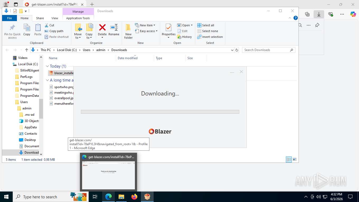Click History in Open group
359x202 pixels.
pos(185,37)
